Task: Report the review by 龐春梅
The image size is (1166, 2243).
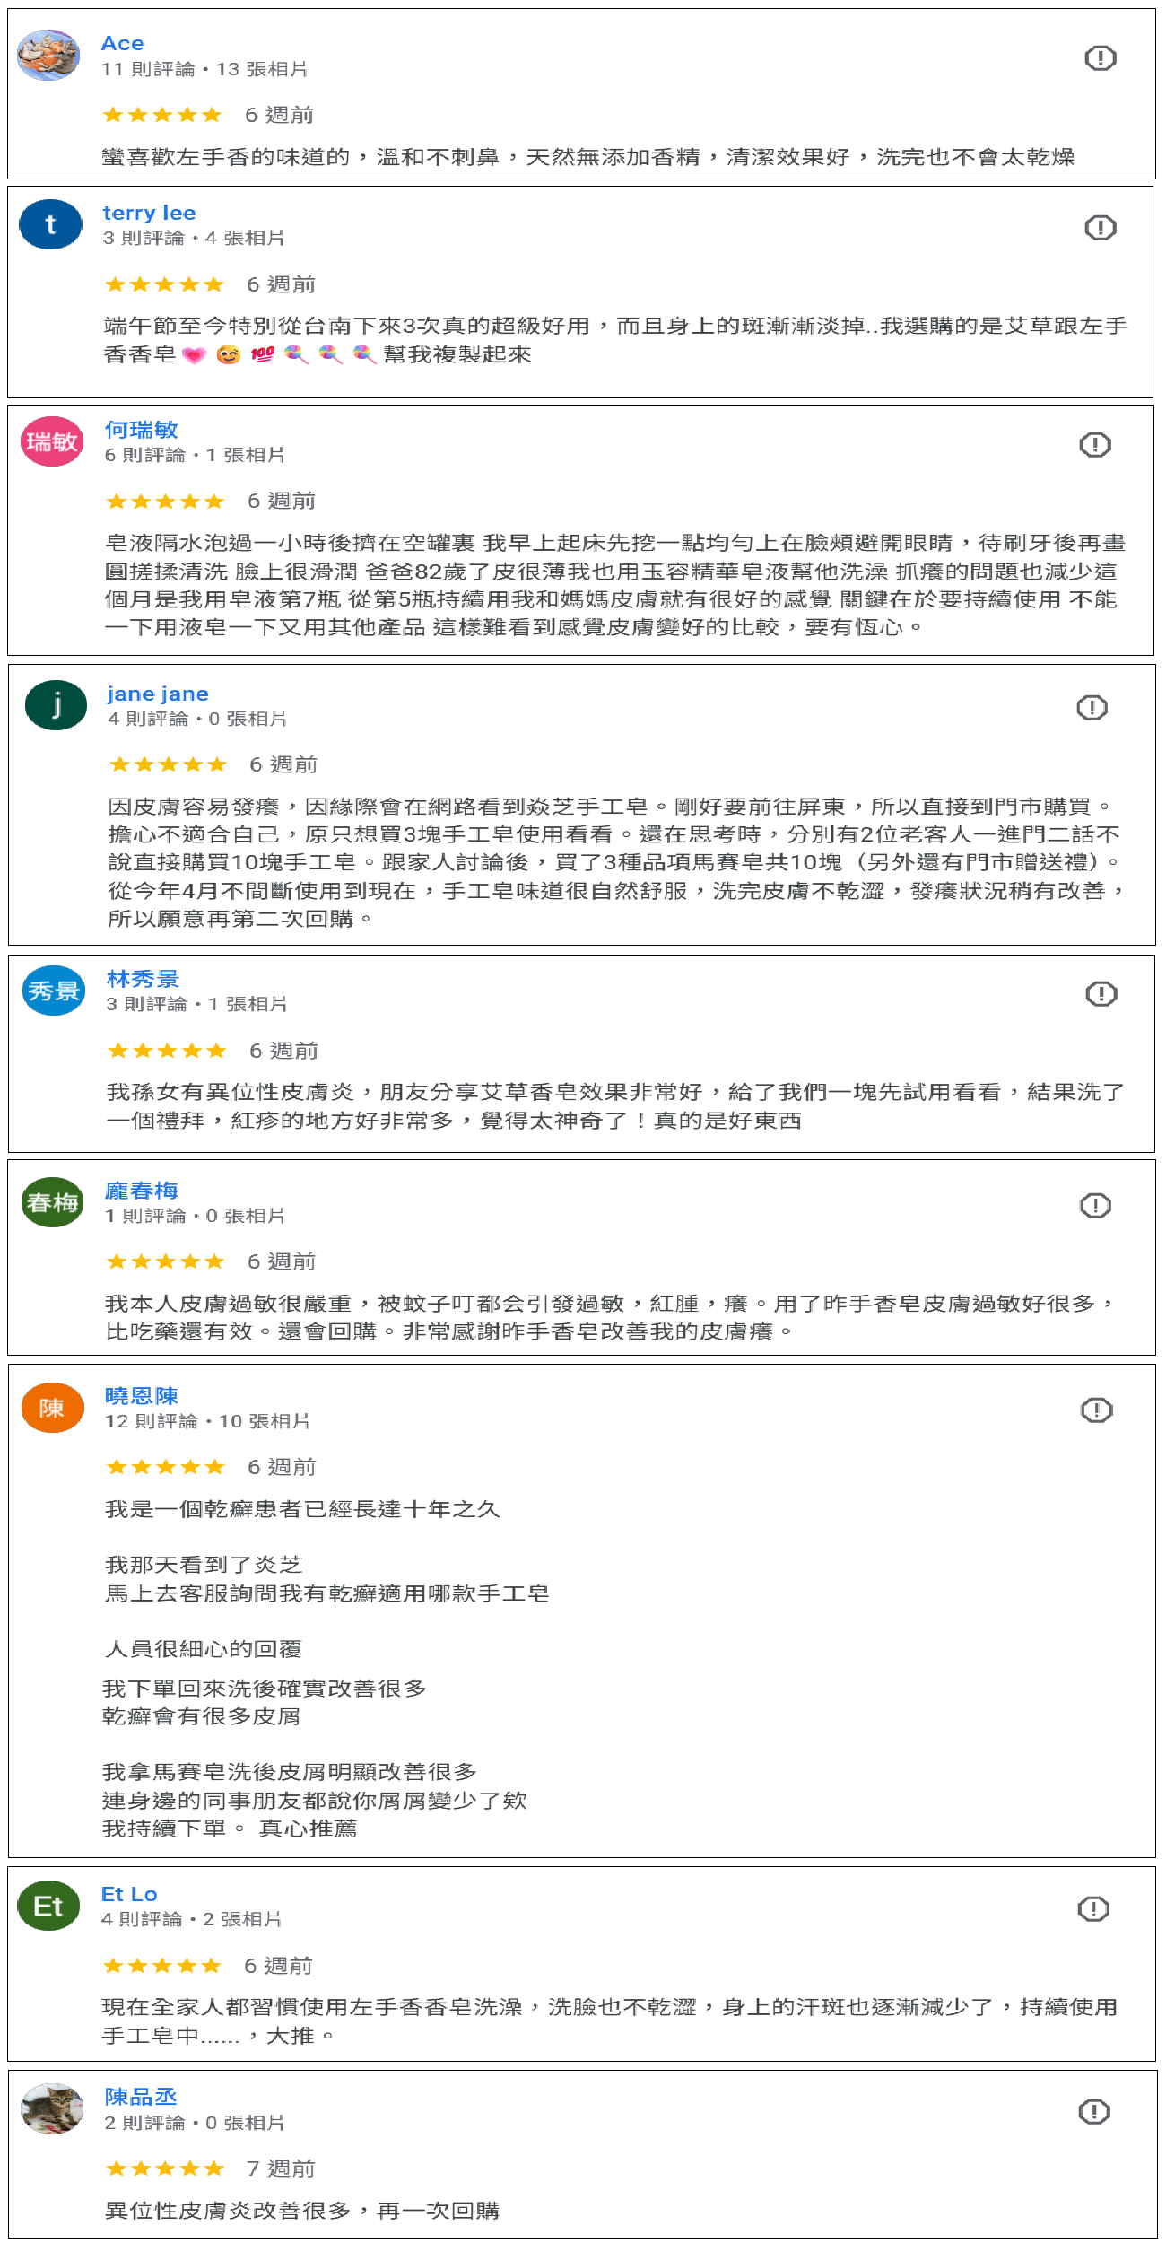Action: pyautogui.click(x=1095, y=1205)
